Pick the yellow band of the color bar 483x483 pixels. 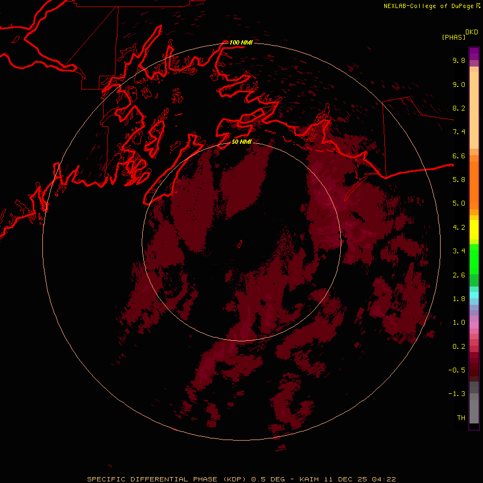click(474, 230)
